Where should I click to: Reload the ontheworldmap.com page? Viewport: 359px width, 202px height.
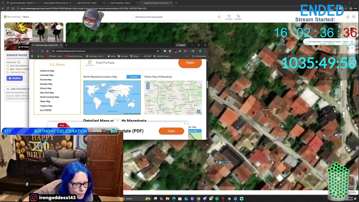click(x=42, y=51)
